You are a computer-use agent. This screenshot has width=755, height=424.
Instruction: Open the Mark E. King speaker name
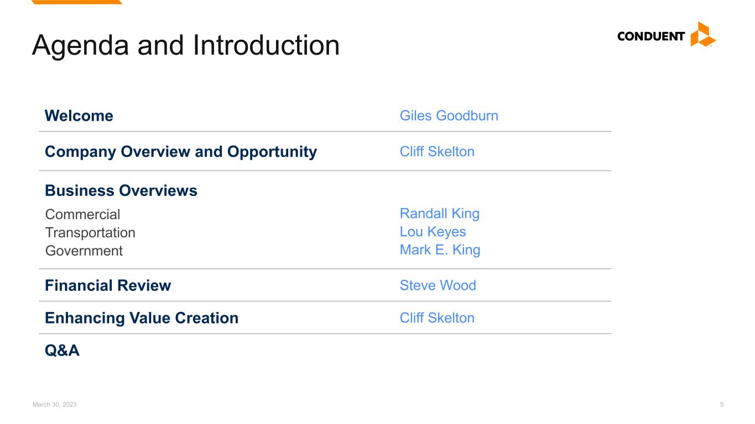(440, 250)
